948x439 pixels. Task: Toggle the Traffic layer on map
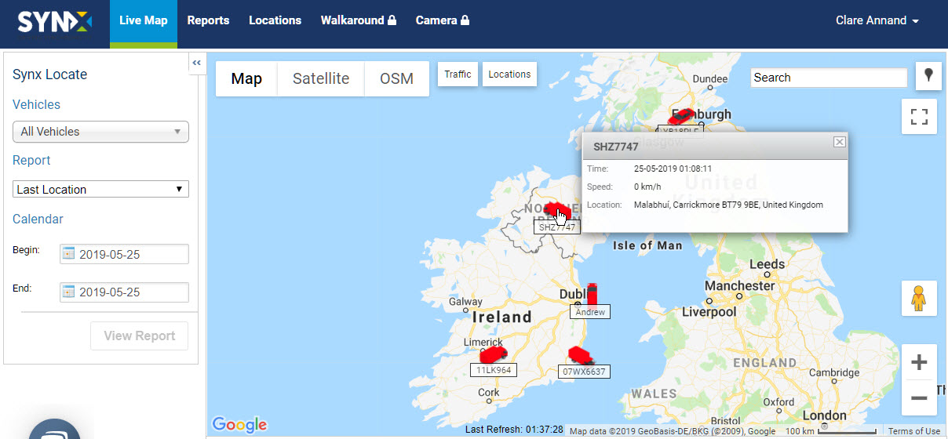click(x=458, y=74)
